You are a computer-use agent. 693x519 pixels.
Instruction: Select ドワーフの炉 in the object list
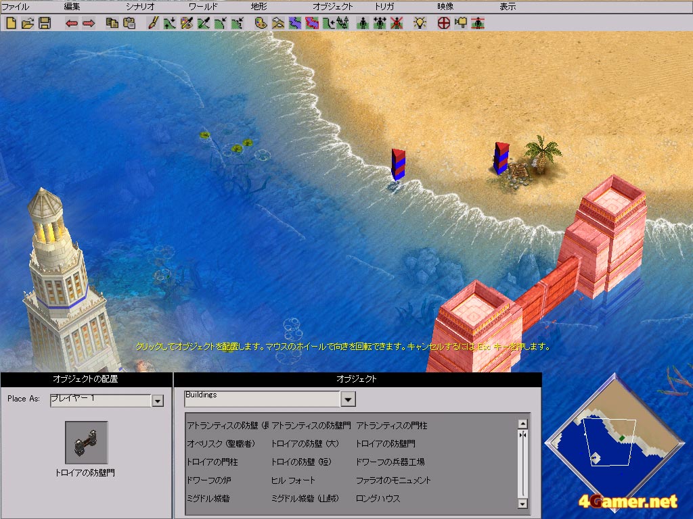coord(209,480)
